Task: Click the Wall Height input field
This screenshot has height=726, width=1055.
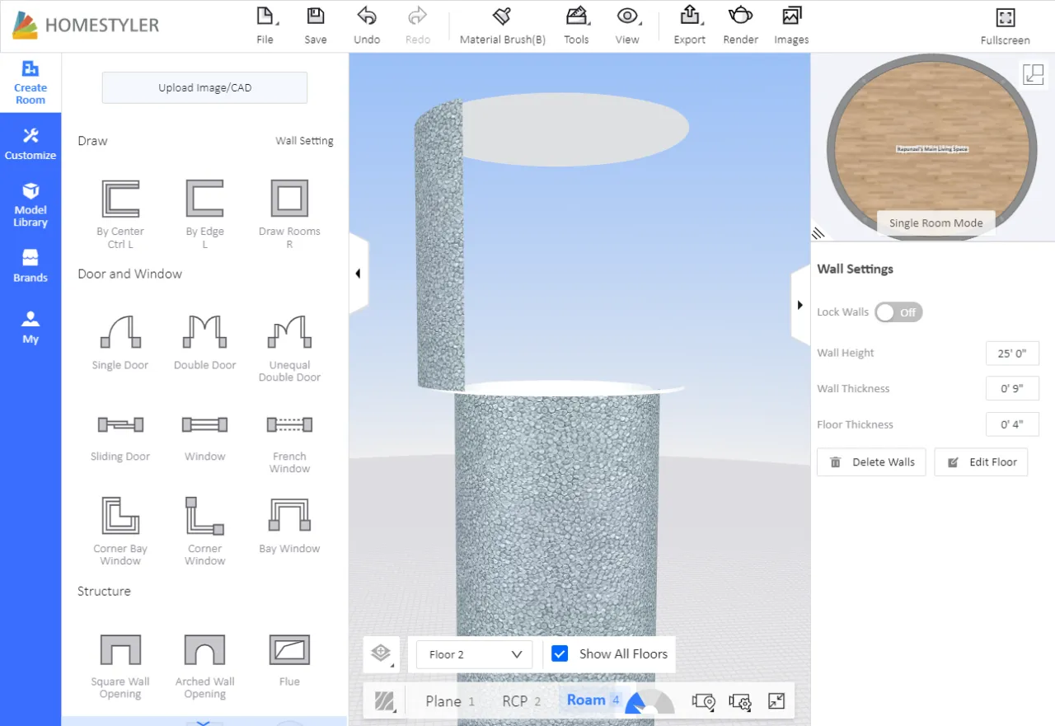Action: [x=1011, y=353]
